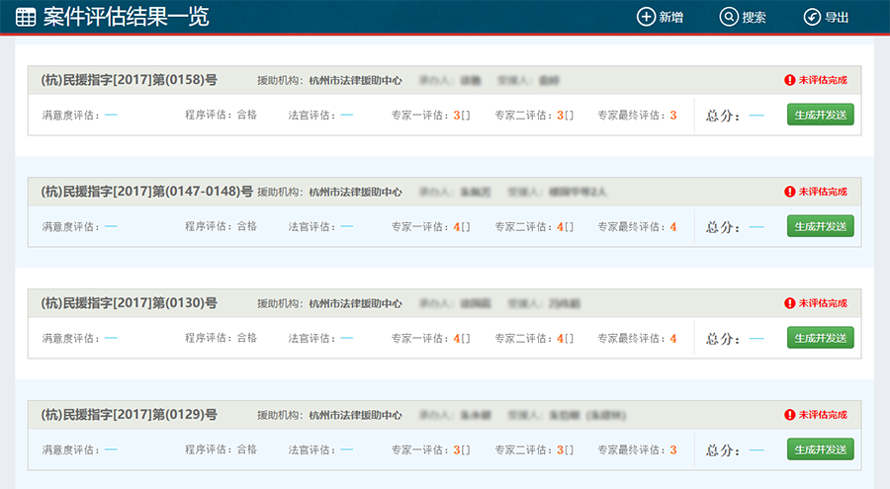The height and width of the screenshot is (489, 890).
Task: Click 专家一评估 score 4 for case 0147-0148
Action: 456,227
